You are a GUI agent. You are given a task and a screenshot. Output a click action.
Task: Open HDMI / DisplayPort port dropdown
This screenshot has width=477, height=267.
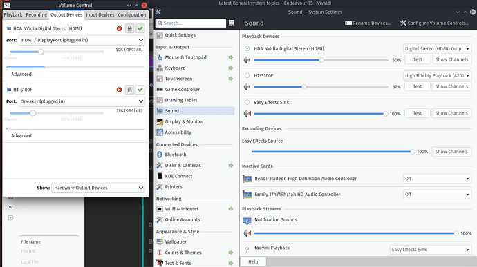82,40
